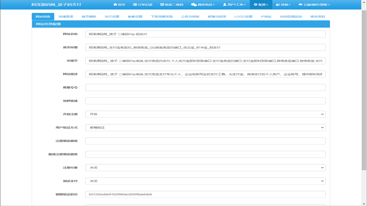Click the scrollbar down arrow
This screenshot has width=367, height=206.
tap(364, 204)
